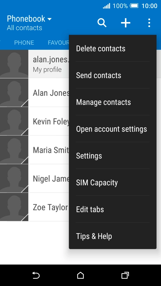The width and height of the screenshot is (161, 286).
Task: Select Delete contacts from the menu
Action: point(101,48)
